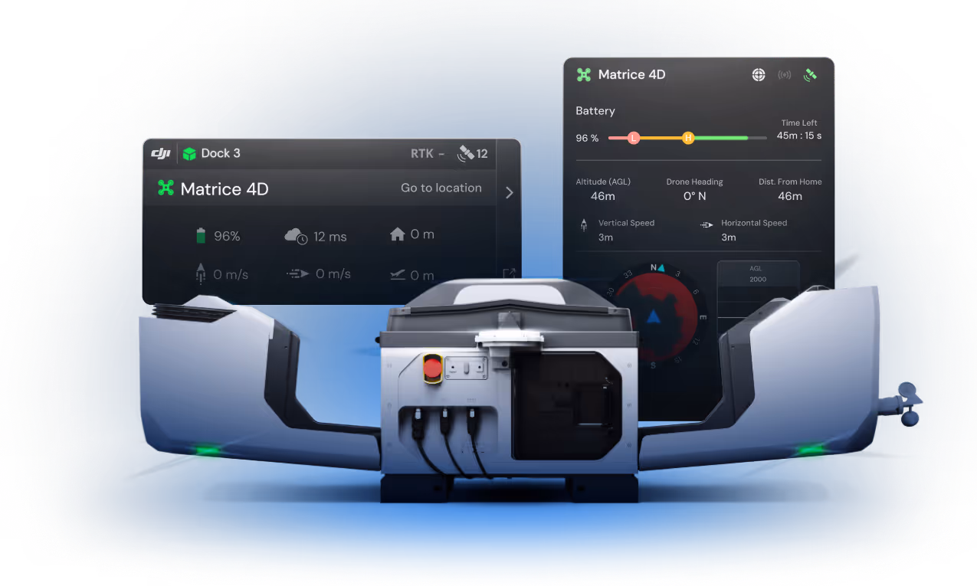Click the drone icon beside Matrice 4D in Dock 3 panel

click(x=166, y=188)
